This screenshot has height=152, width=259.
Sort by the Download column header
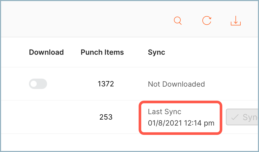click(46, 52)
